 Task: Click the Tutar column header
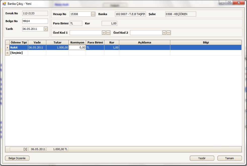(57, 42)
